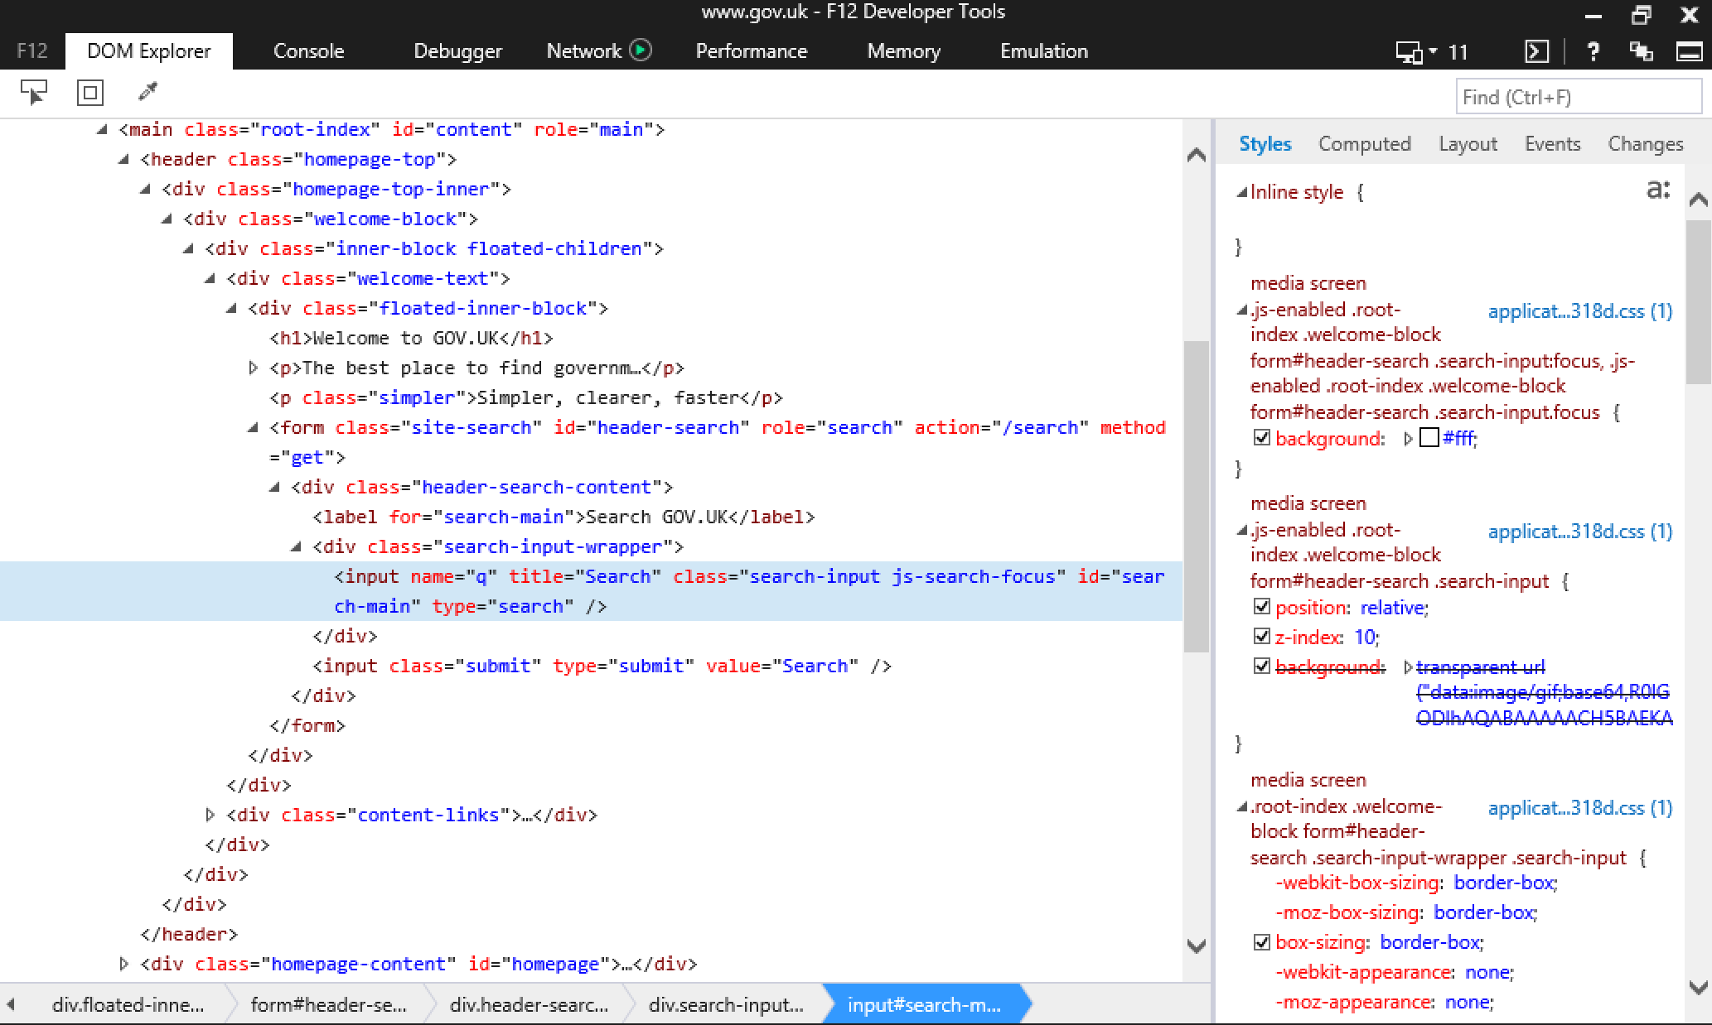Select the div.floated-inne... breadcrumb
Image resolution: width=1712 pixels, height=1025 pixels.
[x=128, y=1004]
